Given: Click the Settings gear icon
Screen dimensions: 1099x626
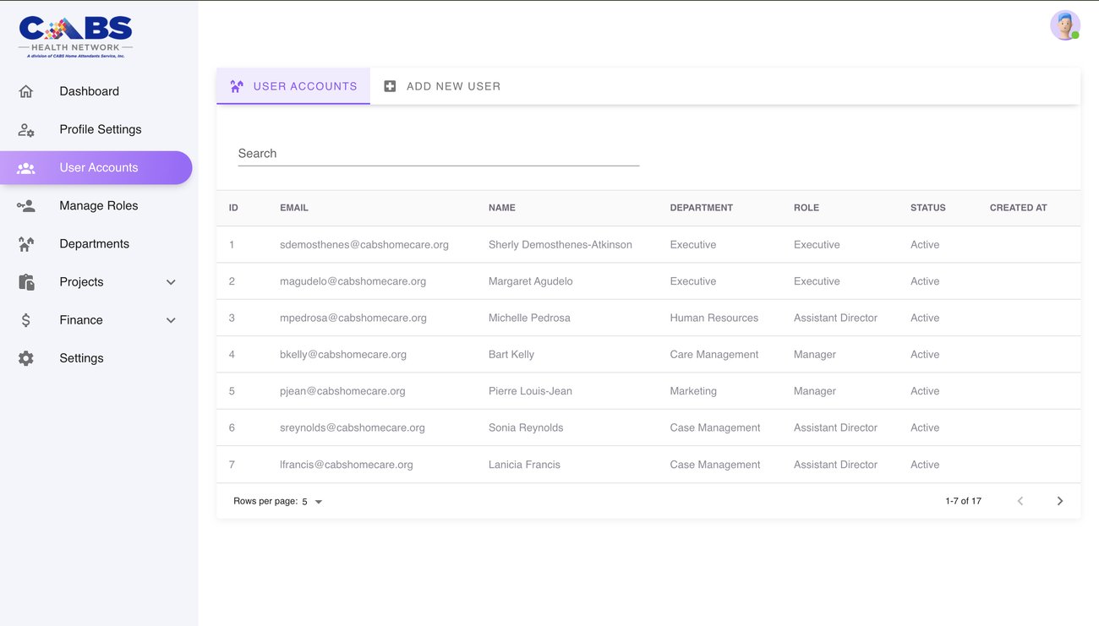Looking at the screenshot, I should (x=26, y=358).
